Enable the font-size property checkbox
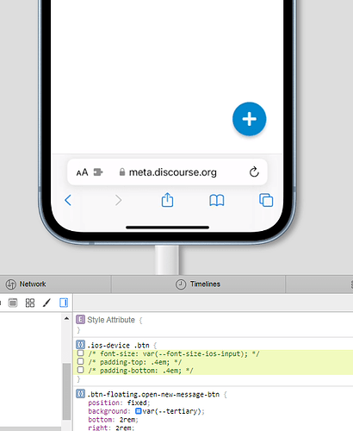 pos(81,353)
